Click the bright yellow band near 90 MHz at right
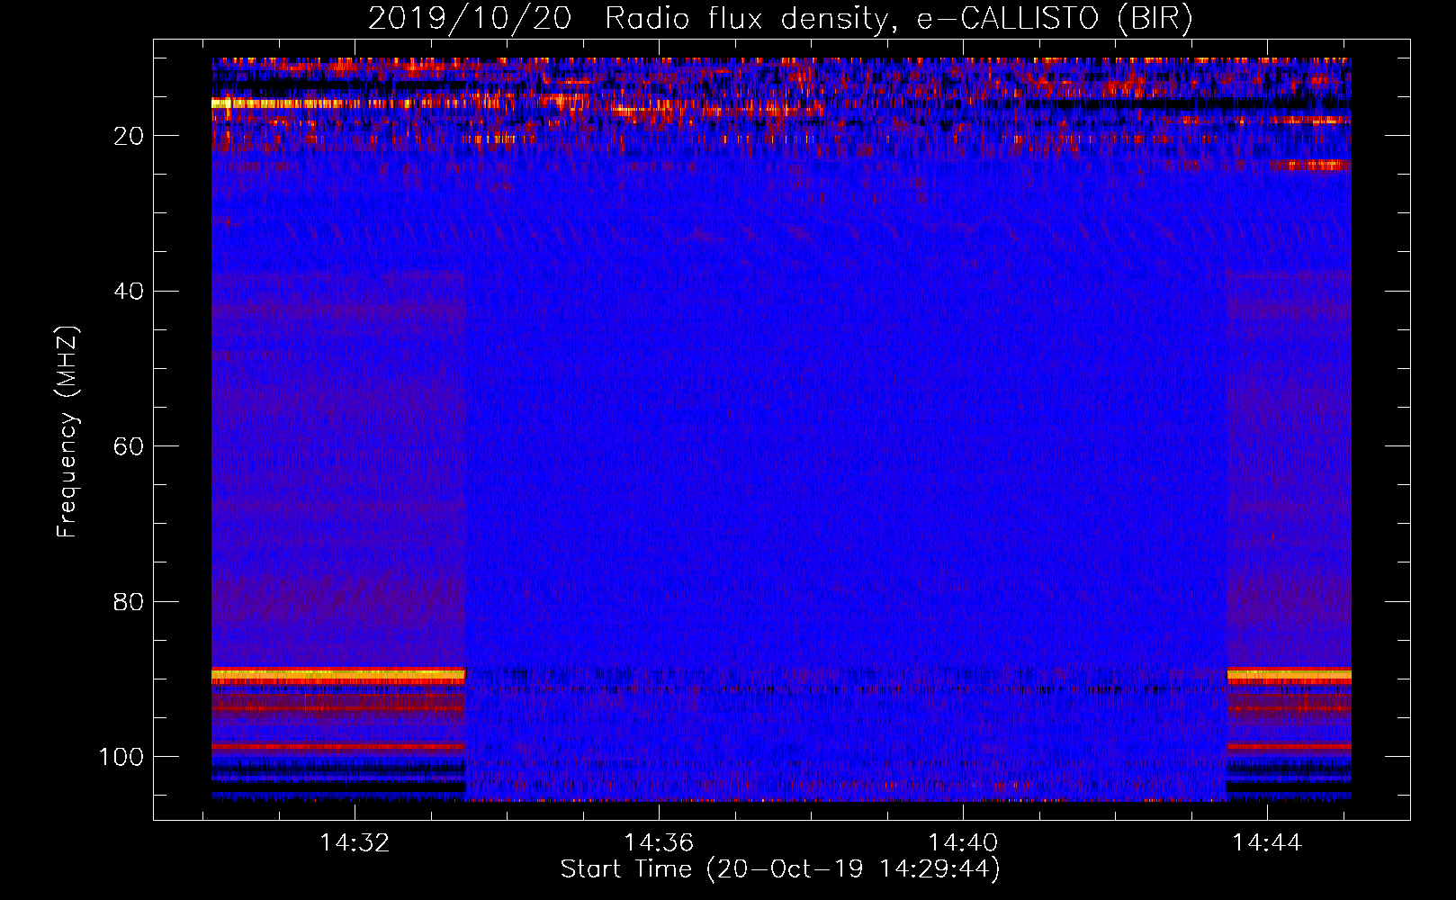This screenshot has height=900, width=1456. tap(1289, 675)
